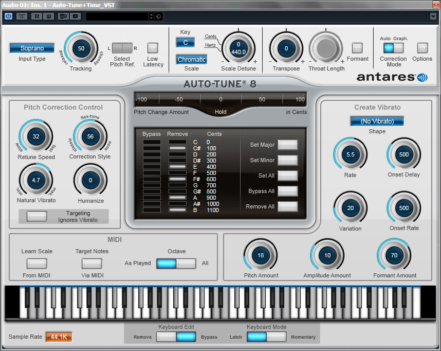Click the Pitch Change Amount meter
Image resolution: width=441 pixels, height=351 pixels.
point(220,100)
